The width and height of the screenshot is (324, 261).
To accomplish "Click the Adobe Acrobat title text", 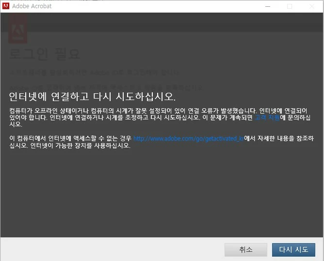I will click(32, 6).
